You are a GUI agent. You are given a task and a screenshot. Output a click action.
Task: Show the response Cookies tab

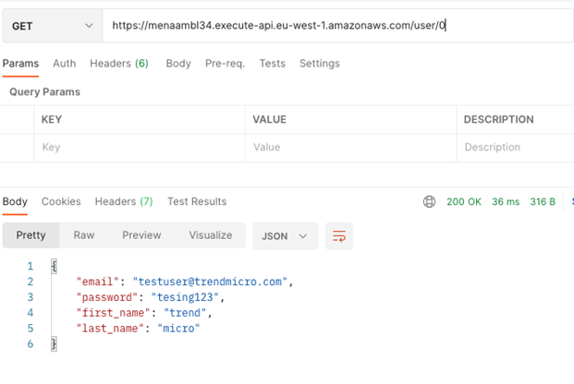[x=61, y=201]
